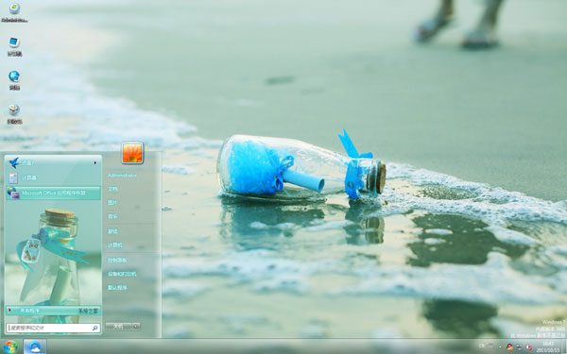Click the Windows Start orb
Image resolution: width=567 pixels, height=354 pixels.
10,346
